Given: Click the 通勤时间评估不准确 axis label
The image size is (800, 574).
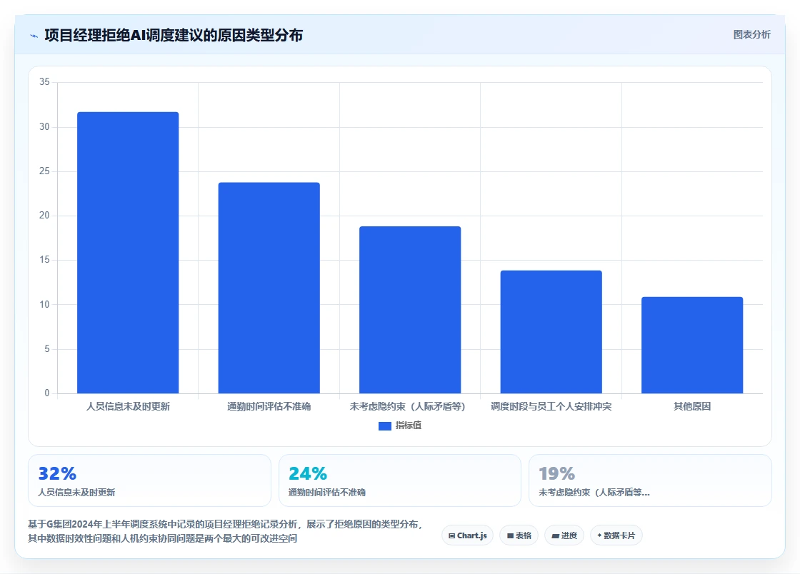Looking at the screenshot, I should pyautogui.click(x=269, y=406).
